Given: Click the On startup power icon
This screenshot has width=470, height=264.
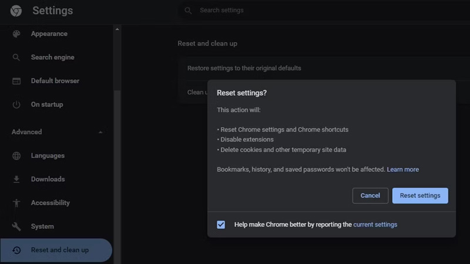Looking at the screenshot, I should click(16, 104).
